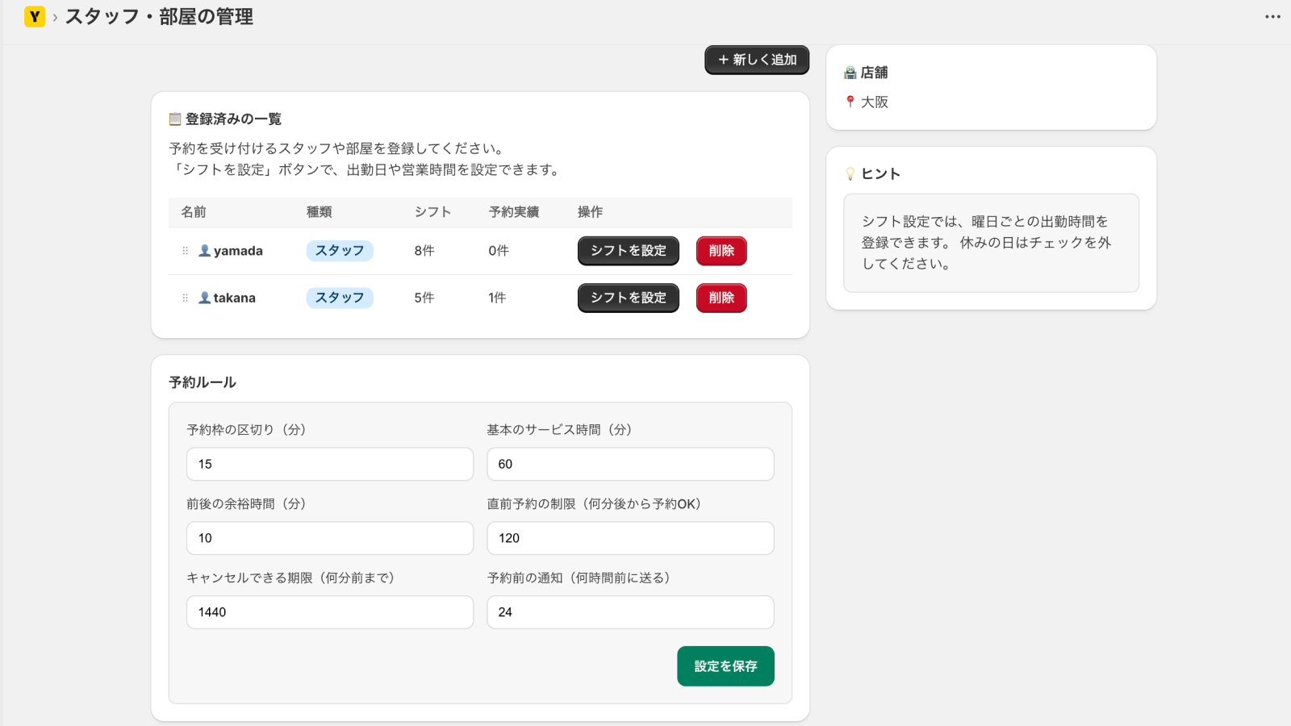Click the clipboard icon beside 登録済みの一覧
1291x726 pixels.
[173, 119]
